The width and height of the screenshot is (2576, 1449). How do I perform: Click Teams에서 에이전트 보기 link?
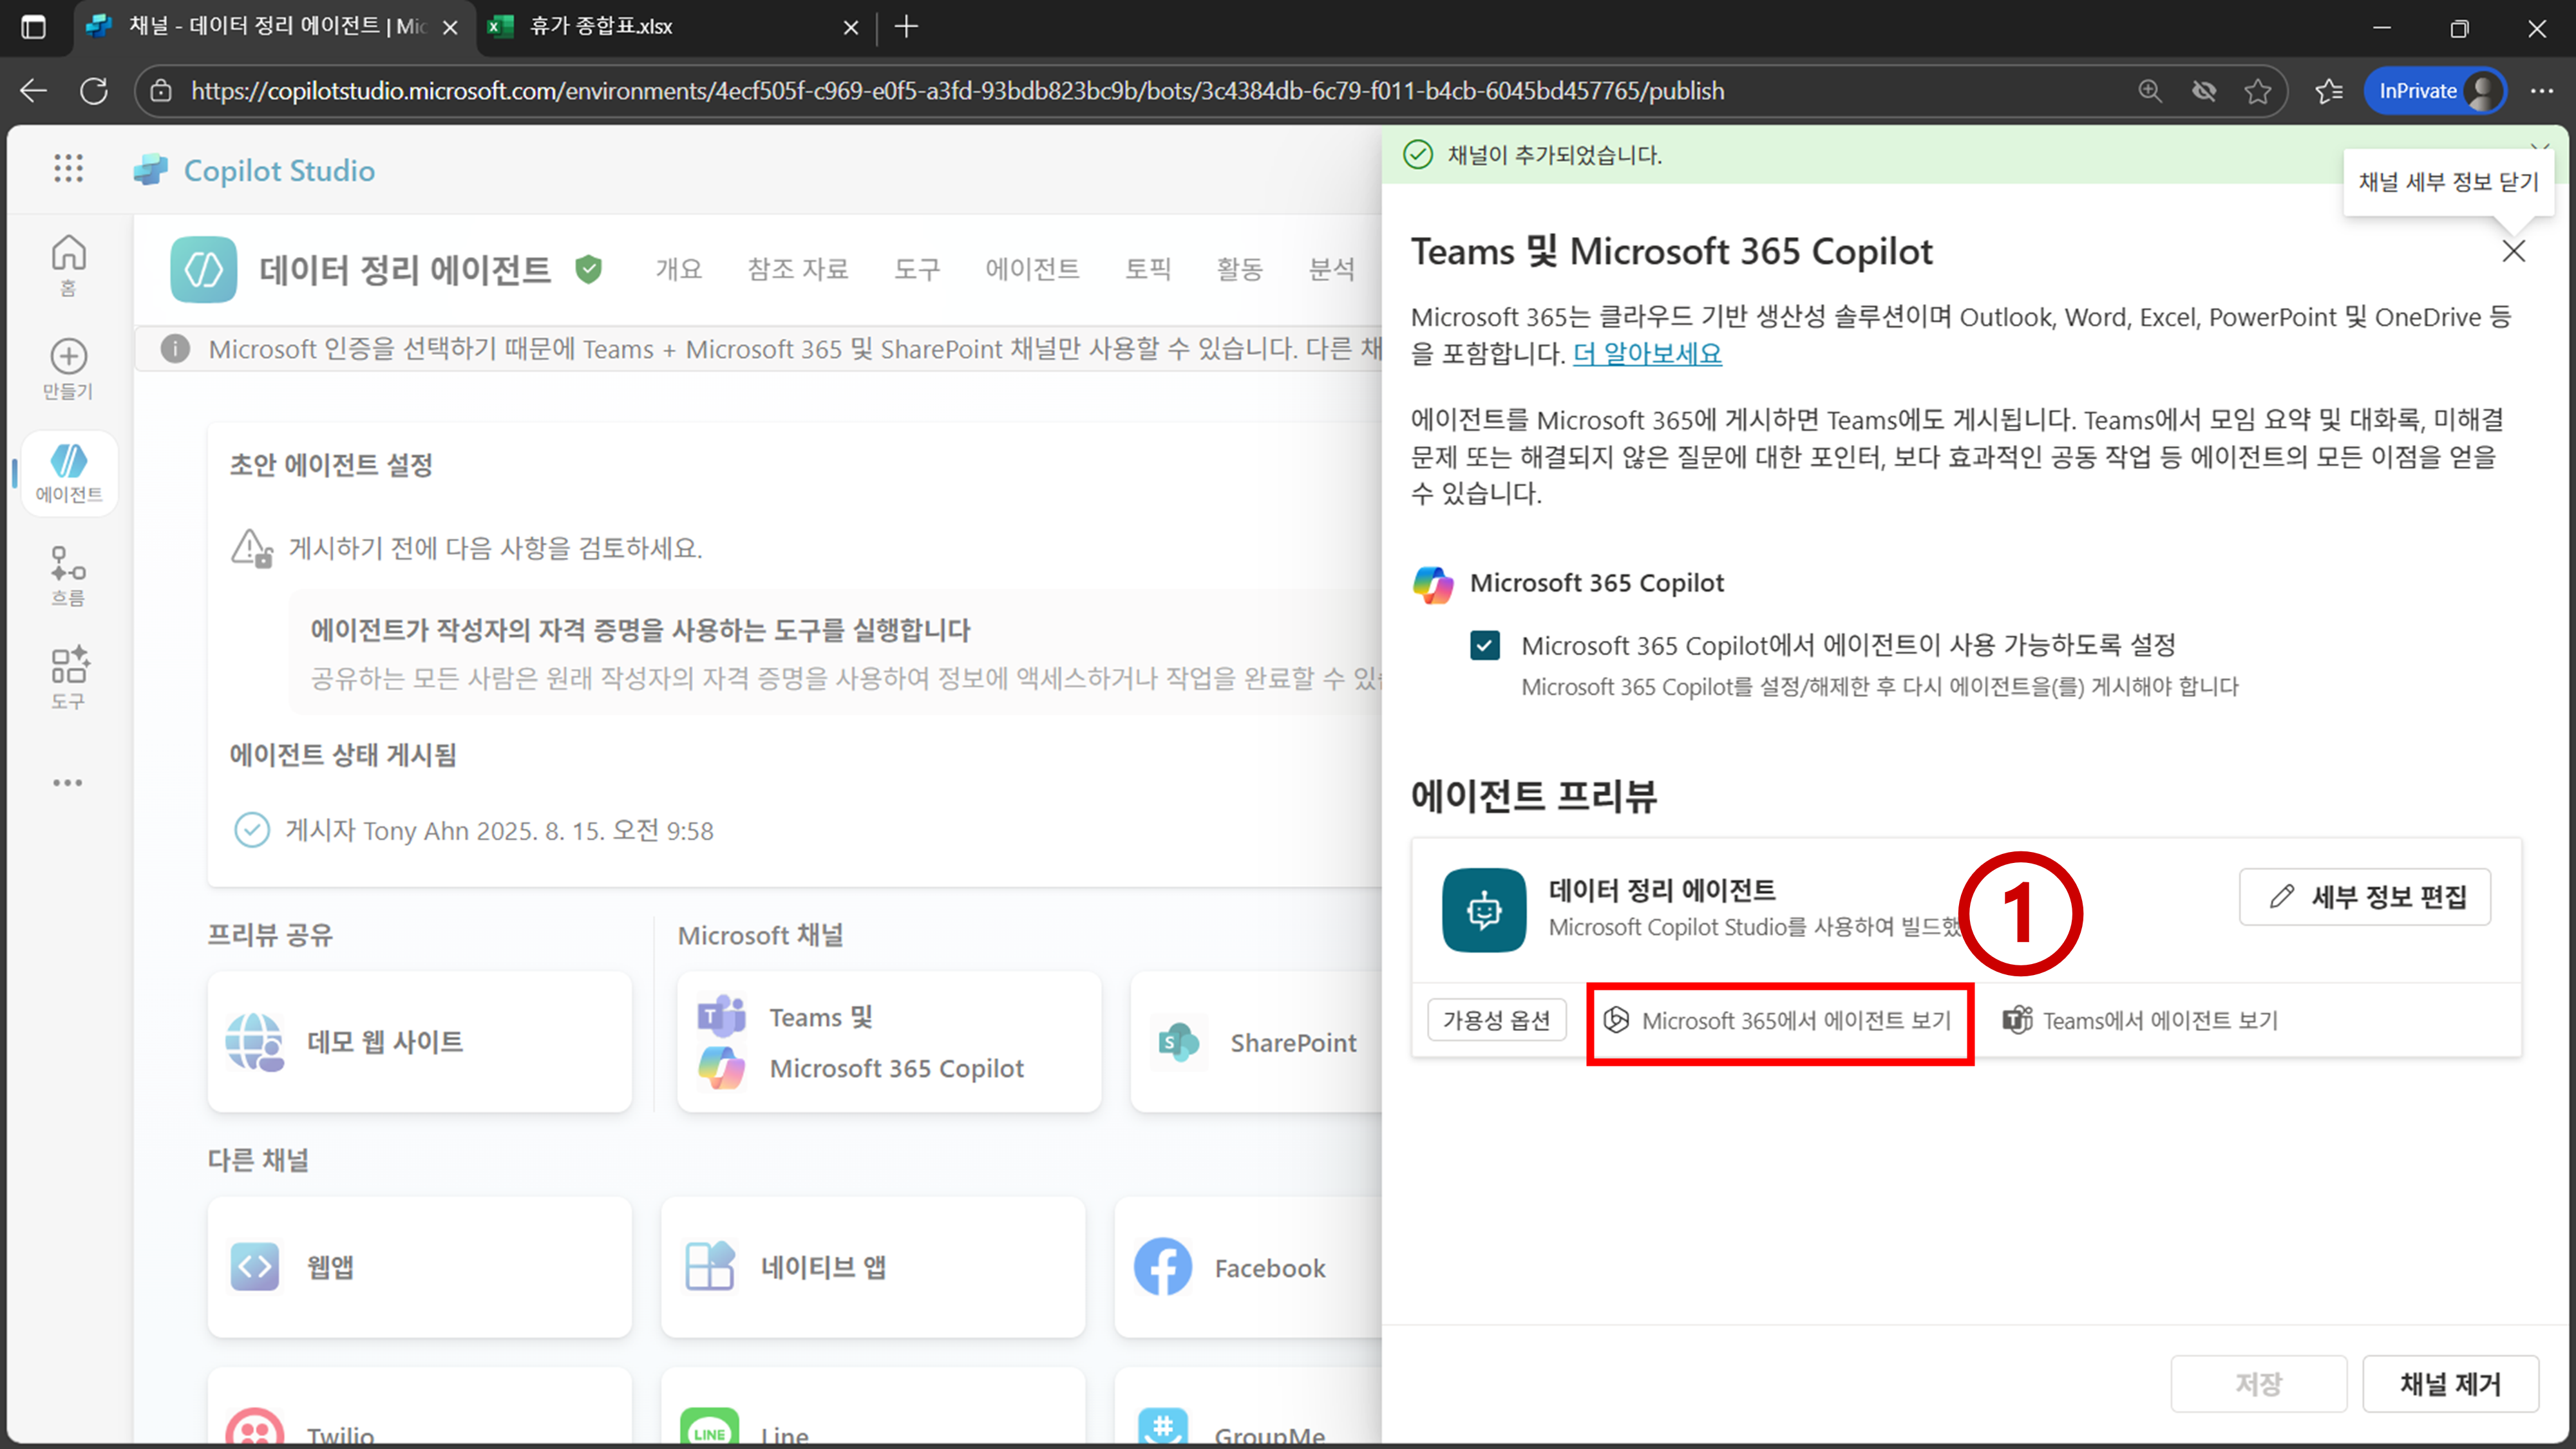[2140, 1020]
